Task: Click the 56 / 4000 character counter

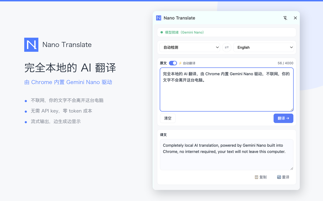Action: [x=285, y=63]
